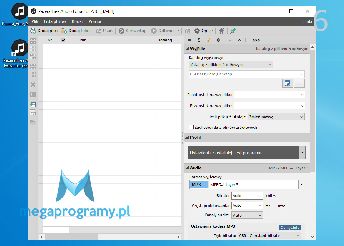Open the Plik menu

(35, 21)
